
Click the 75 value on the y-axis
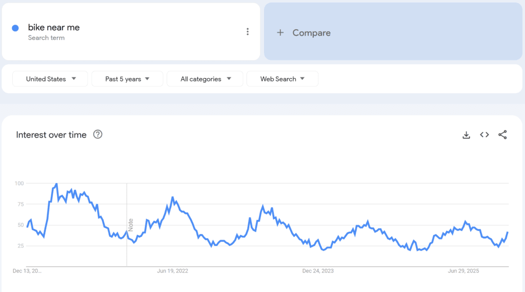coord(21,204)
